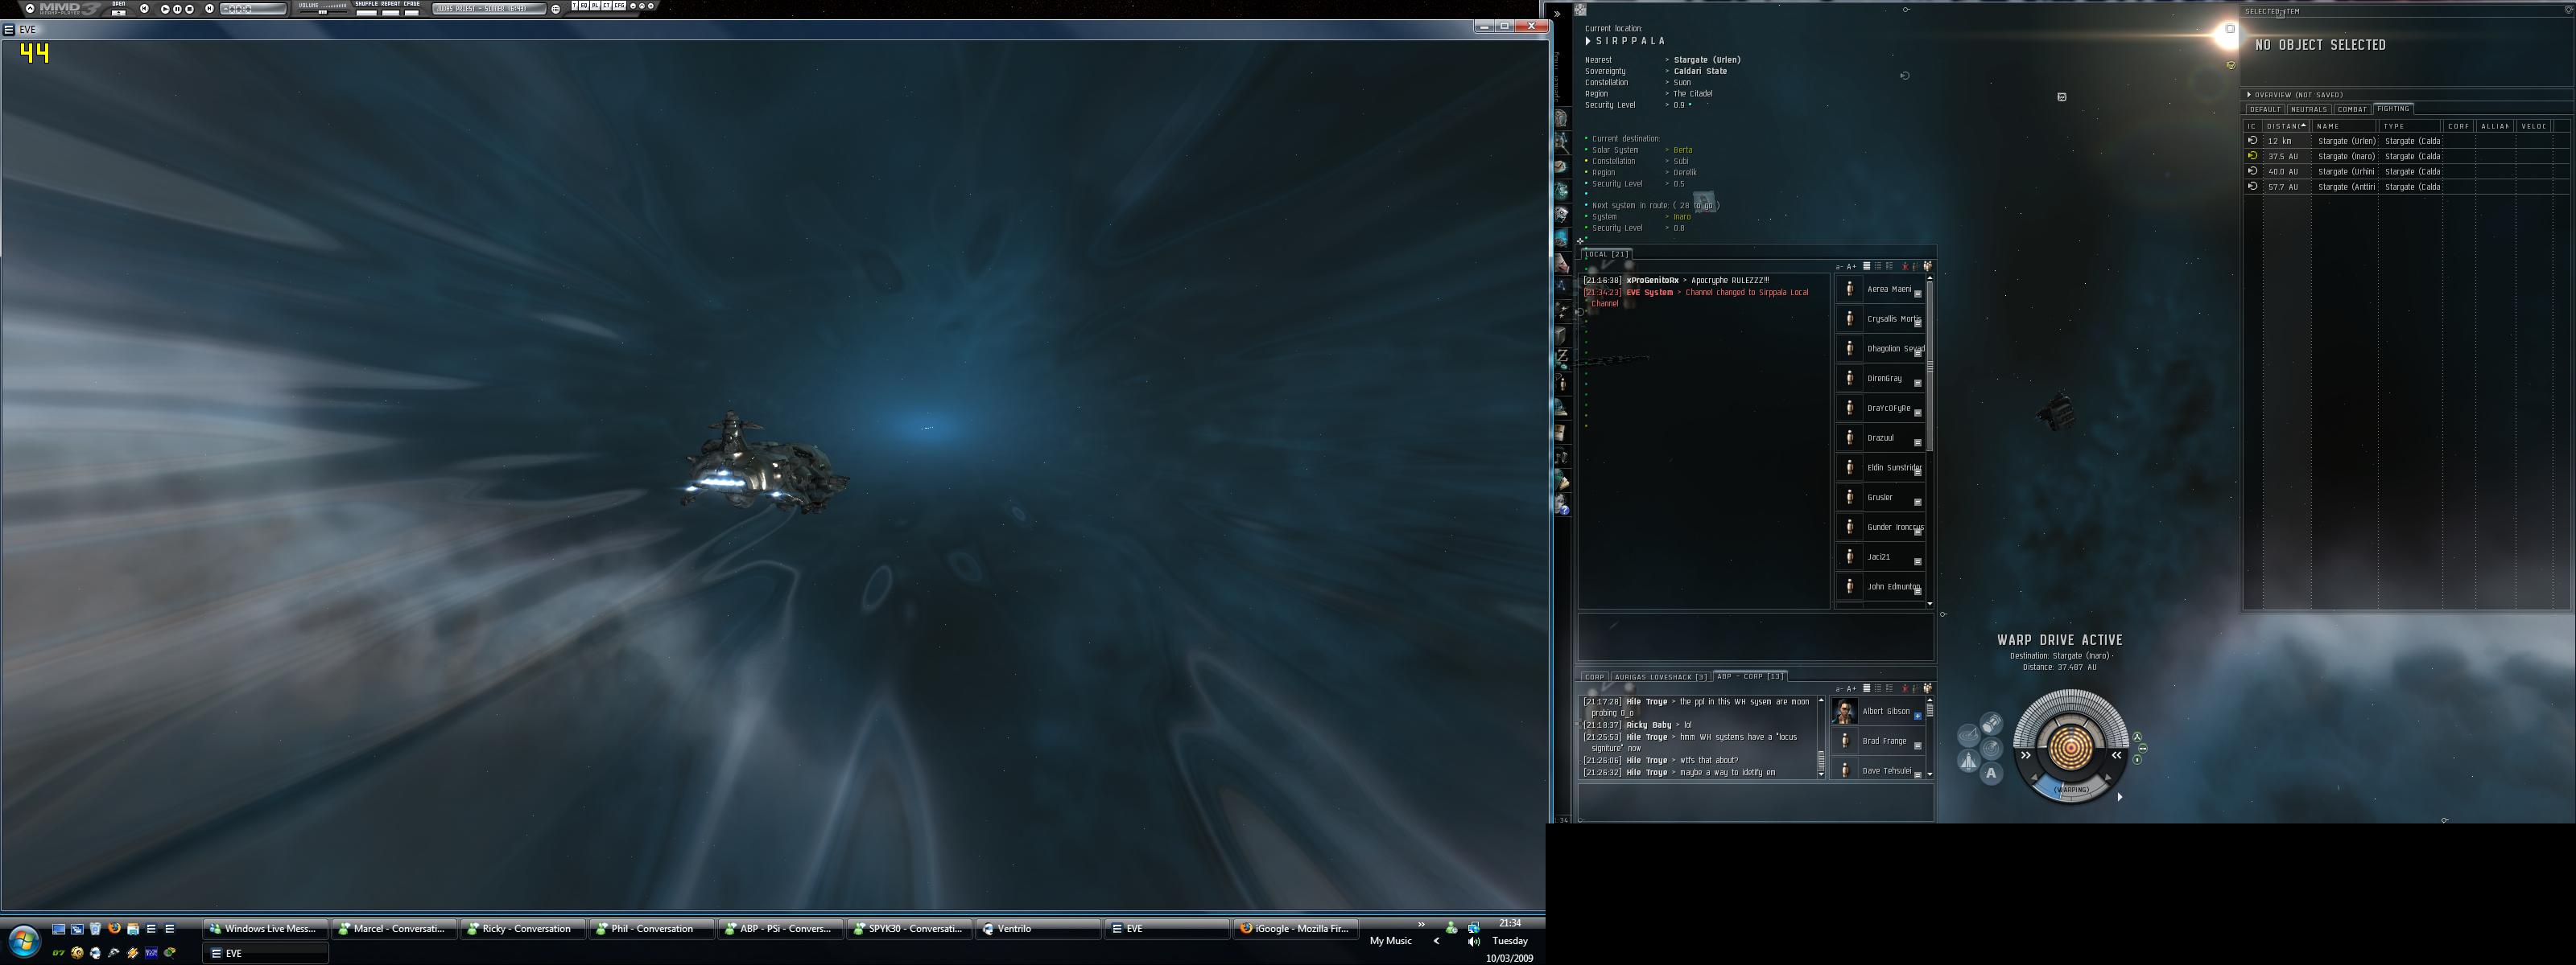
Task: Click the tactical overlay radar icon
Action: (1968, 737)
